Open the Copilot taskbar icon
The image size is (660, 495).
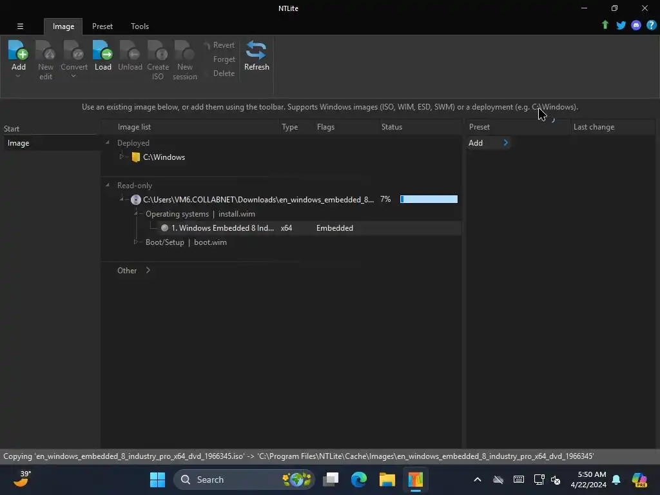click(639, 480)
